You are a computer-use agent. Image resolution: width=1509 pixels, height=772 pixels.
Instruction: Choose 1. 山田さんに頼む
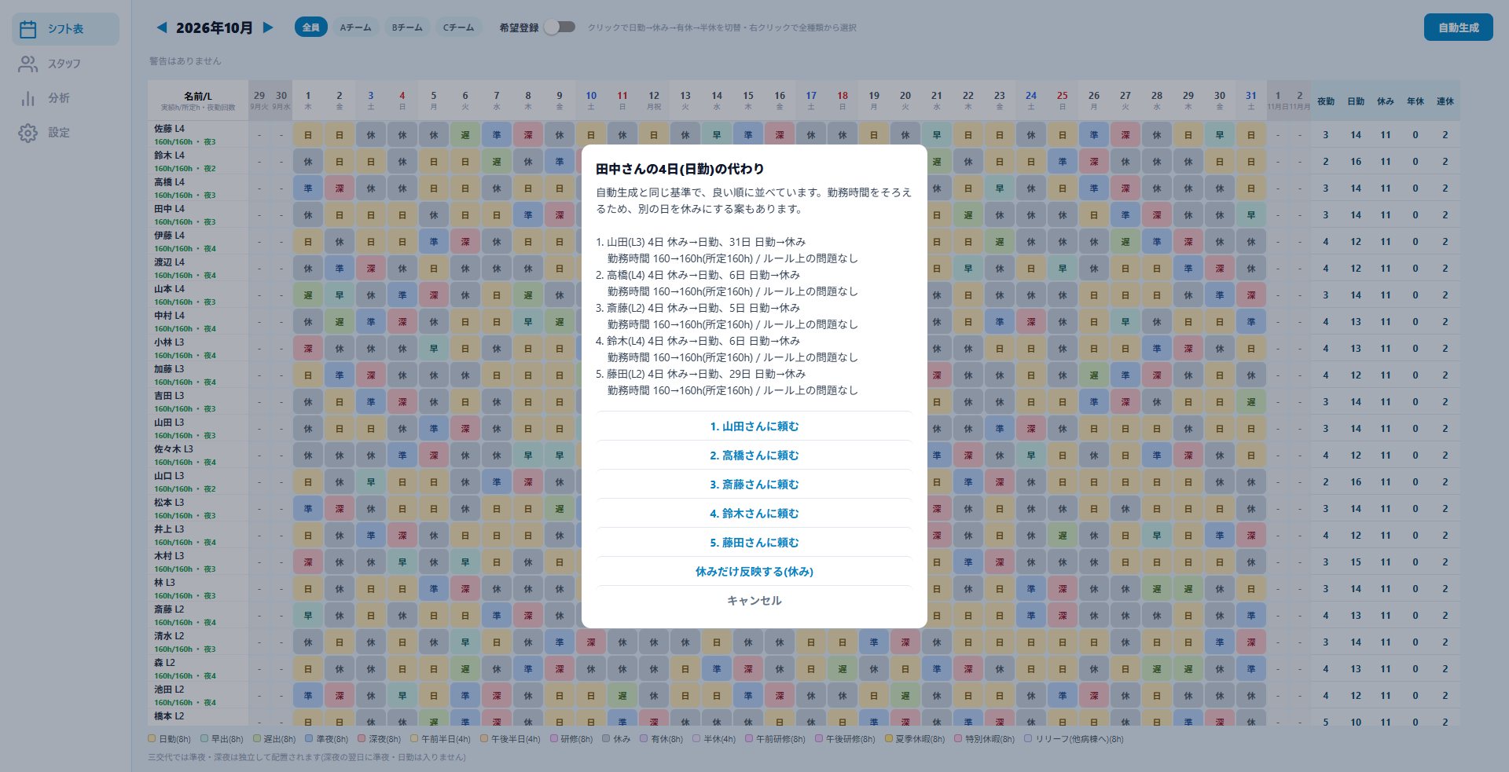(754, 426)
